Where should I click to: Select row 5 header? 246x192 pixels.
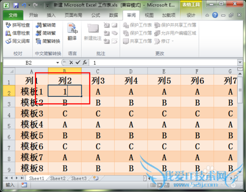9,124
